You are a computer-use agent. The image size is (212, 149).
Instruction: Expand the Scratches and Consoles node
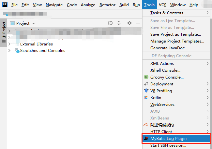click(9, 50)
